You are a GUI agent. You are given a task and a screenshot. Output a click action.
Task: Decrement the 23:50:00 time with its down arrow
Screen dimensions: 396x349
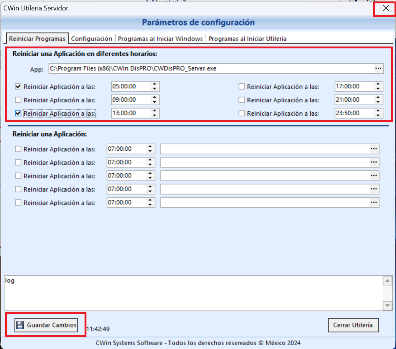coord(378,115)
